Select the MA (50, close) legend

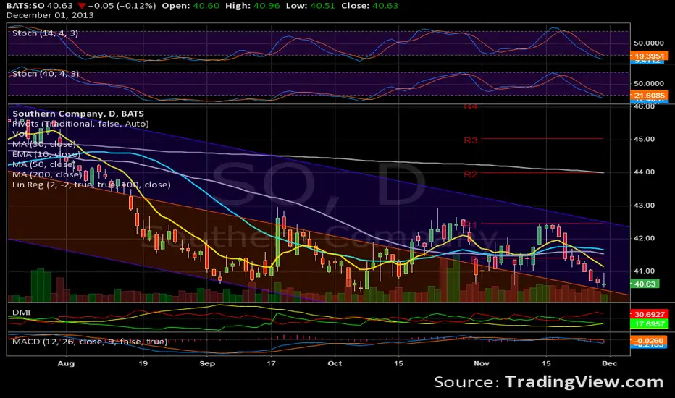pos(44,164)
